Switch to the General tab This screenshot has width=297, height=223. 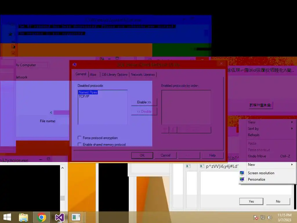[81, 74]
